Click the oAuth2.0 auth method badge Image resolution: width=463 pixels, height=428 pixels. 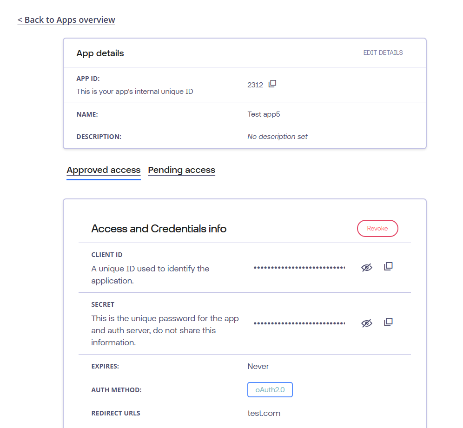pos(270,389)
